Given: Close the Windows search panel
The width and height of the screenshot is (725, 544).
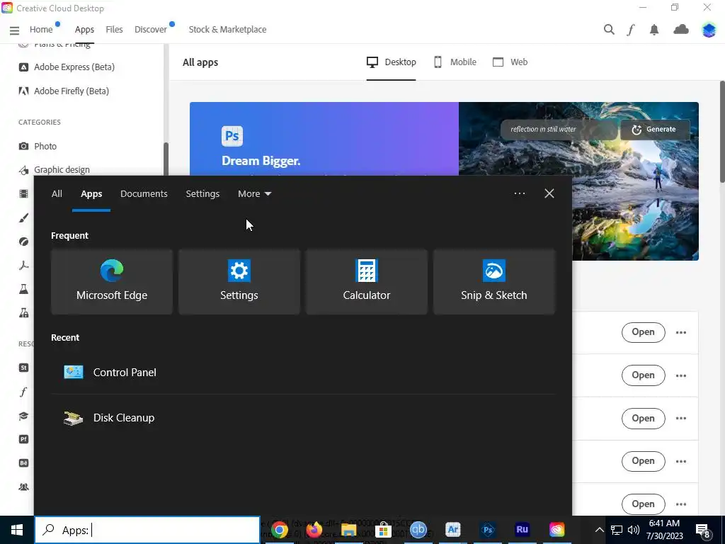Looking at the screenshot, I should pyautogui.click(x=549, y=193).
